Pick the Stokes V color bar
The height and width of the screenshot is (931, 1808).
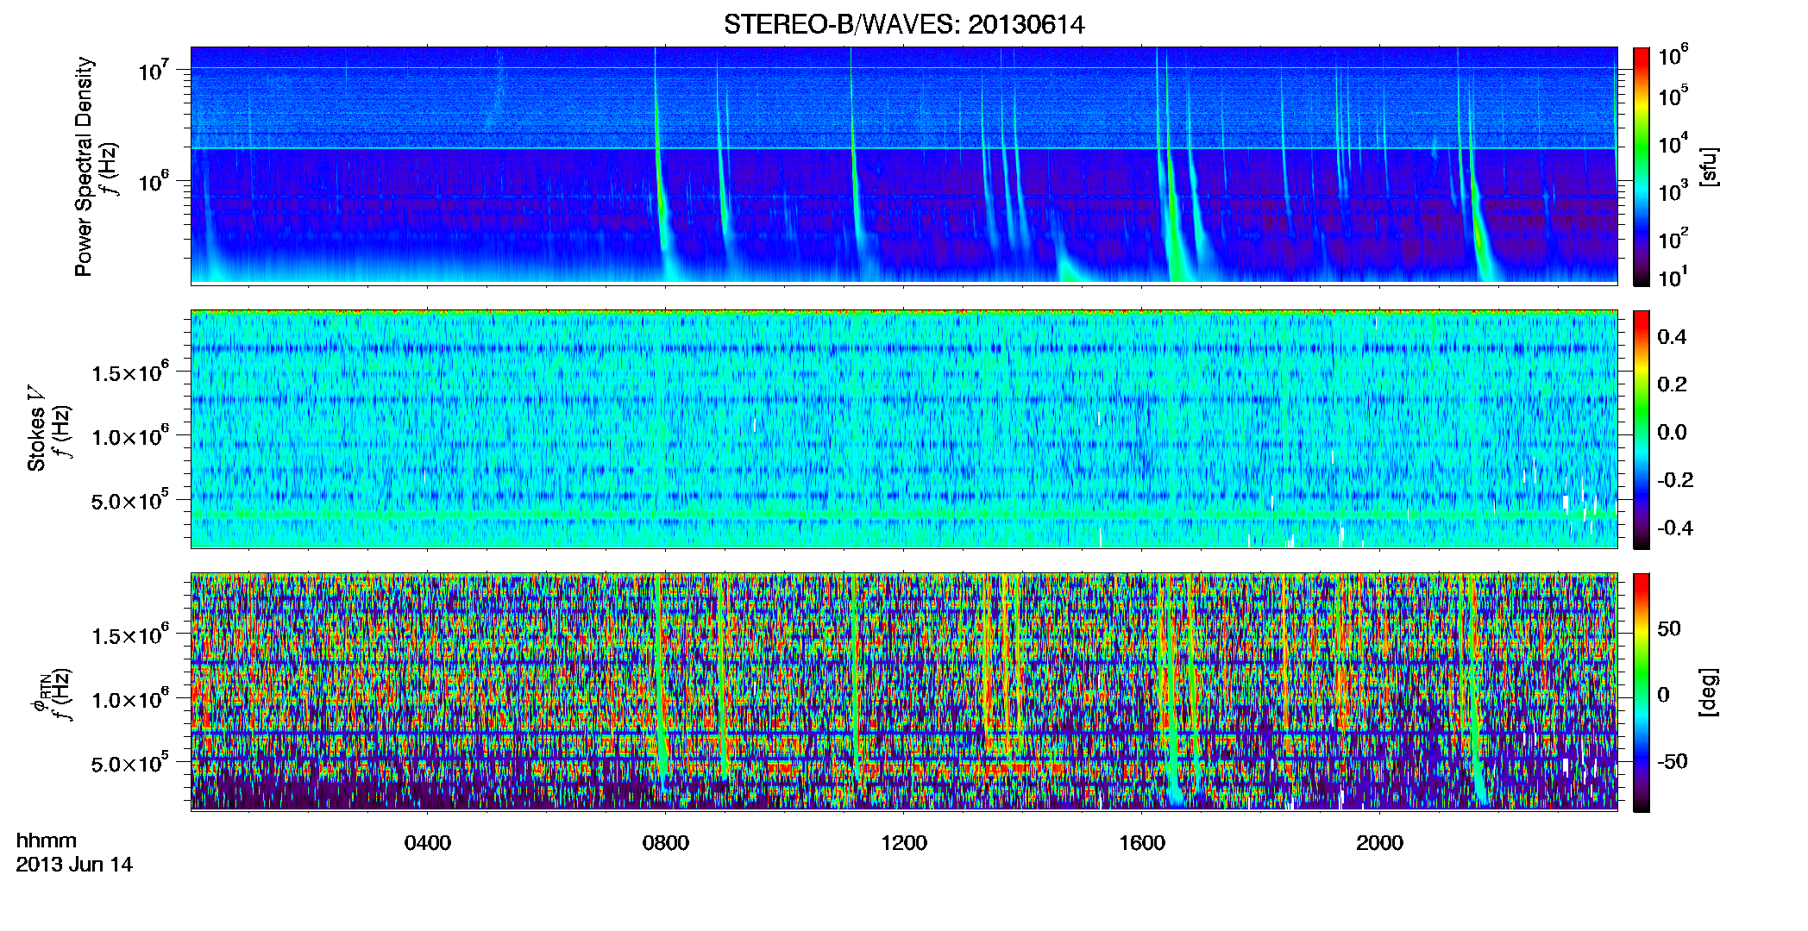click(x=1642, y=429)
